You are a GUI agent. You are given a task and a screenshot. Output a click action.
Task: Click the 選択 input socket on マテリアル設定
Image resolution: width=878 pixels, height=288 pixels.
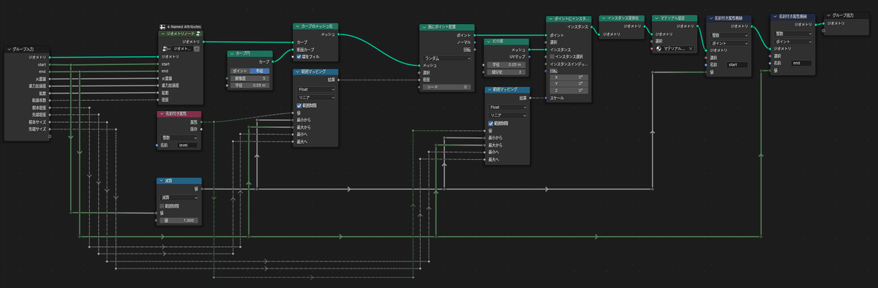tap(653, 41)
